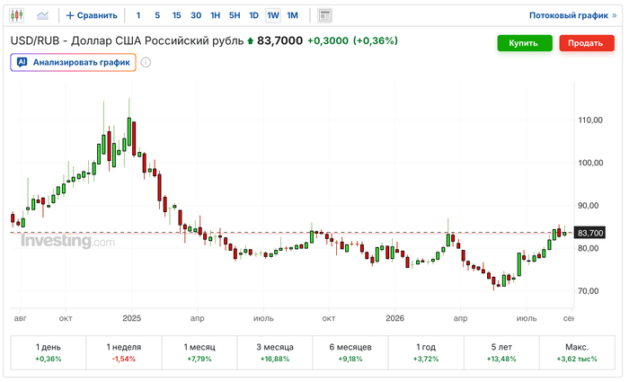
Task: Click the AI badge on Анализировать график
Action: 22,62
